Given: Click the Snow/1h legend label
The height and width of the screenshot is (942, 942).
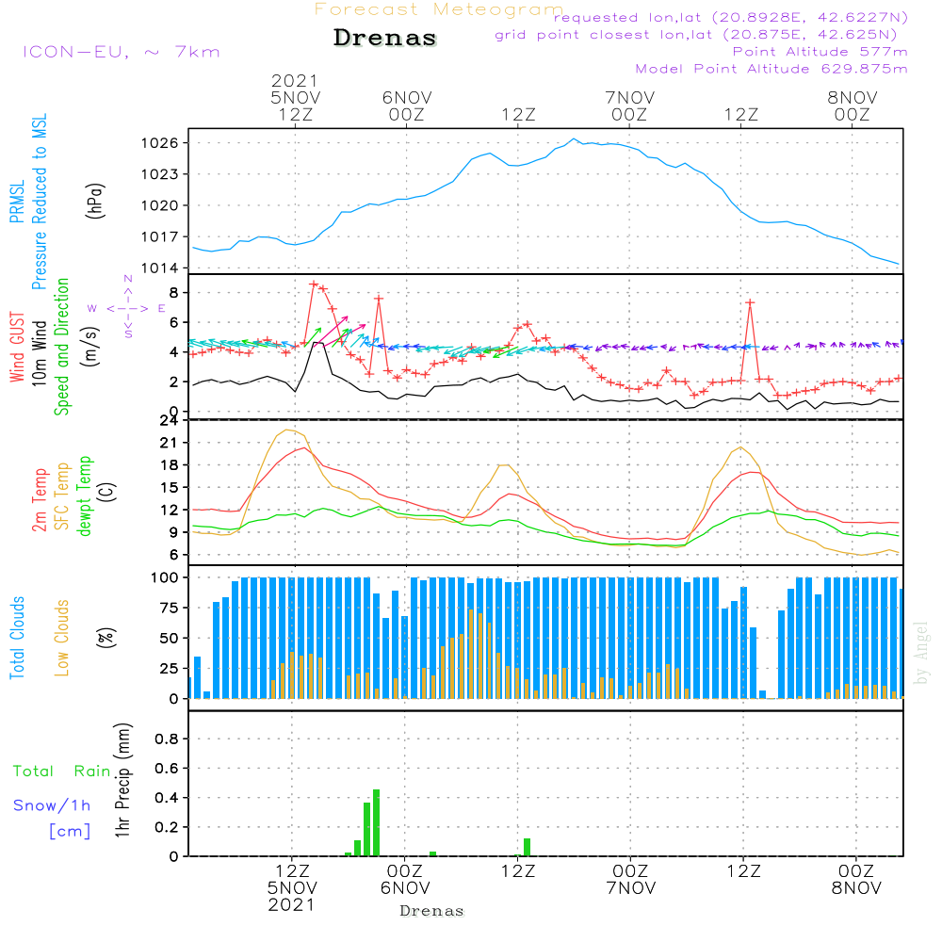Looking at the screenshot, I should tap(52, 805).
